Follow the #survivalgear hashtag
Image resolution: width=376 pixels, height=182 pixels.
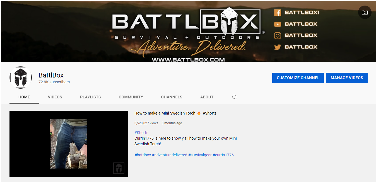pyautogui.click(x=200, y=155)
